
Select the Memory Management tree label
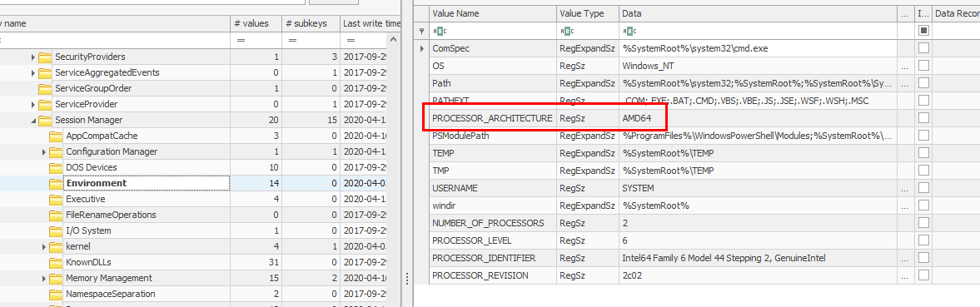tap(109, 278)
